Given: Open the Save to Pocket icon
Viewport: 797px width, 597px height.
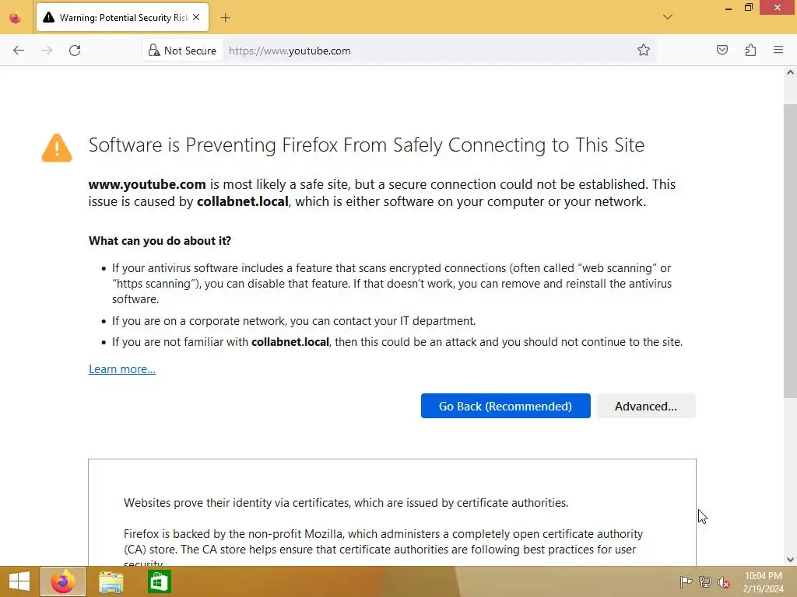Looking at the screenshot, I should pyautogui.click(x=722, y=51).
